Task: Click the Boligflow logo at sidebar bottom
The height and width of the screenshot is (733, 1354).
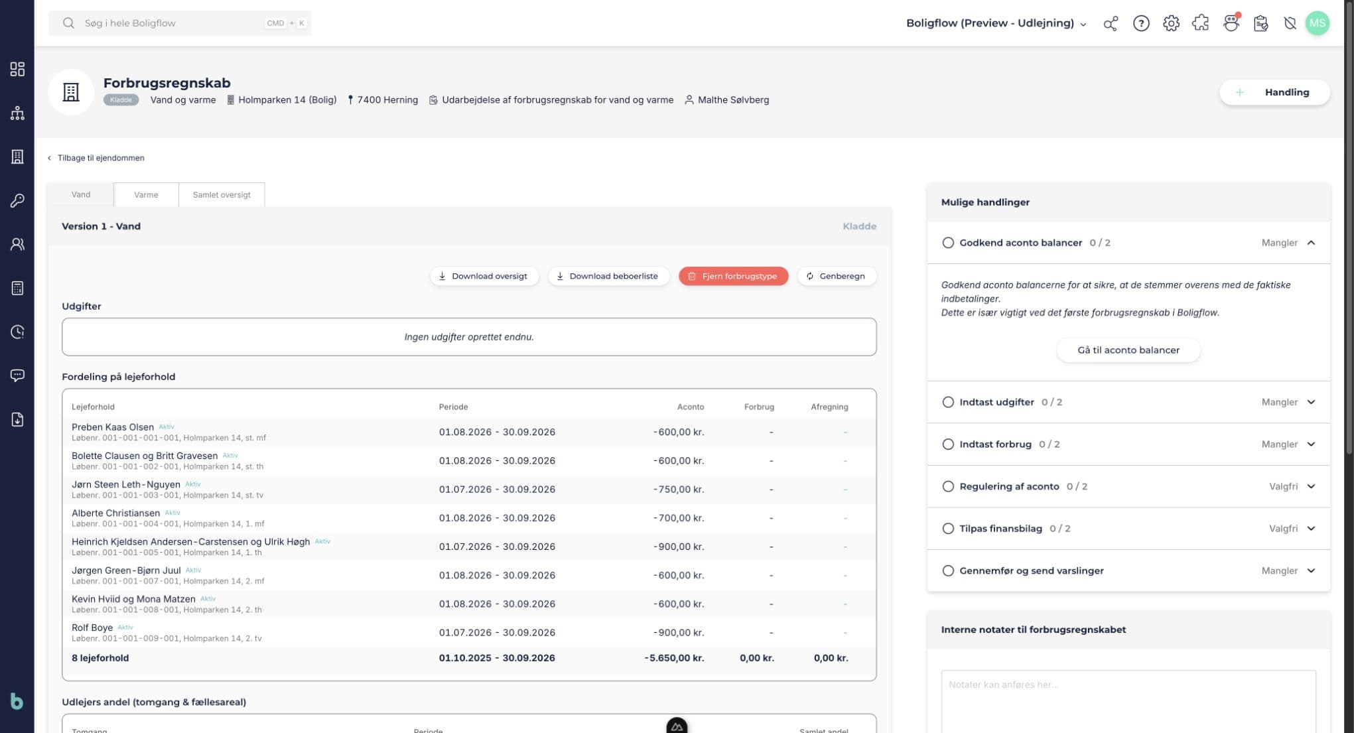Action: tap(17, 701)
